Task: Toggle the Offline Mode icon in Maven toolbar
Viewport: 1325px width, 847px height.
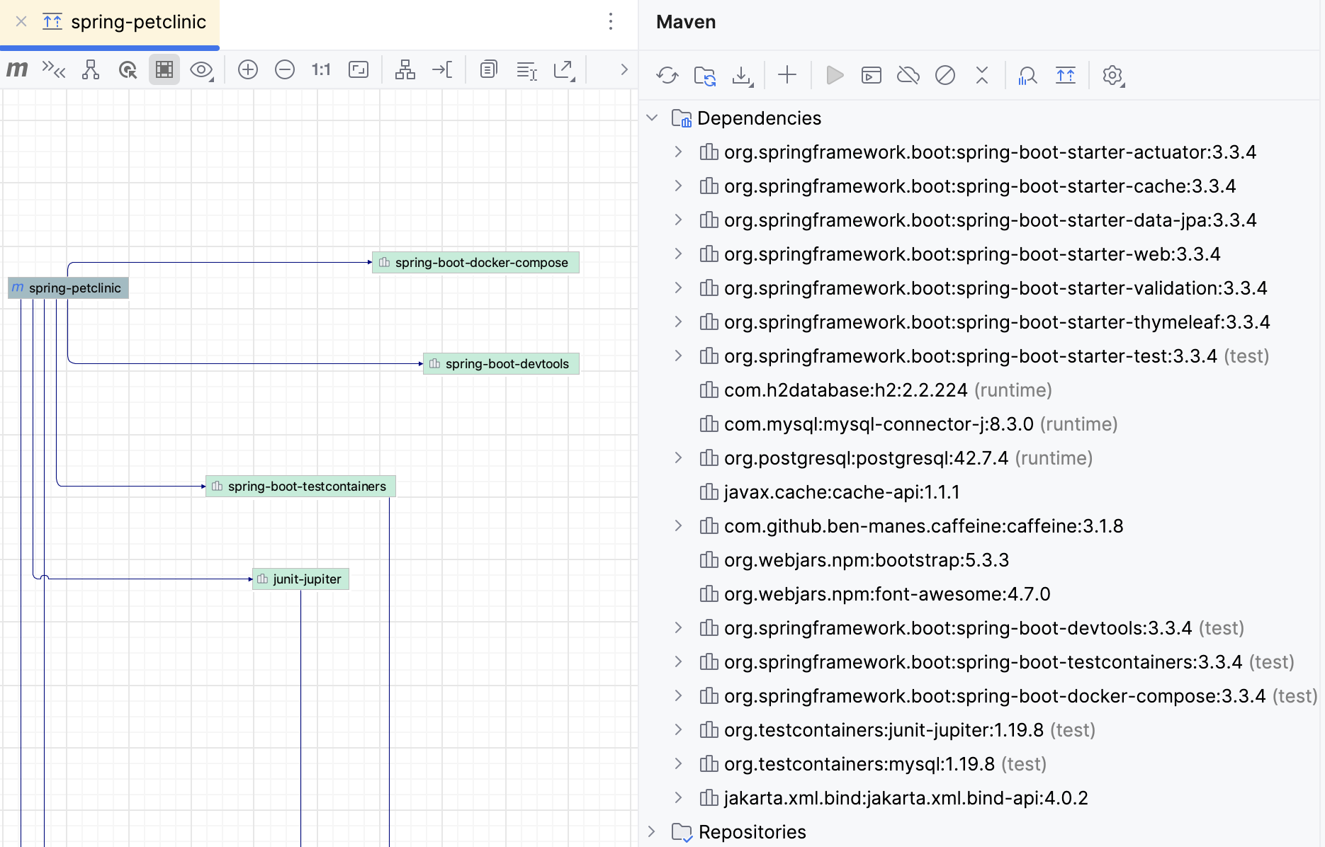Action: [908, 75]
